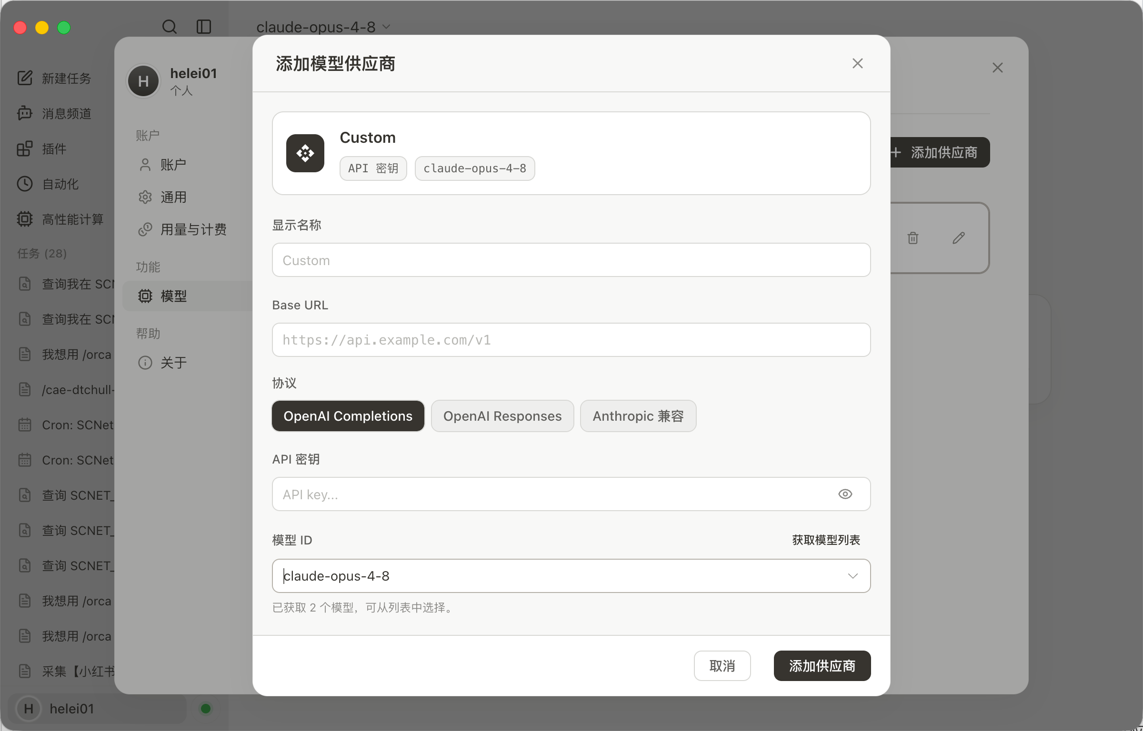This screenshot has width=1143, height=731.
Task: Open 自动化 clock icon in sidebar
Action: pos(25,184)
